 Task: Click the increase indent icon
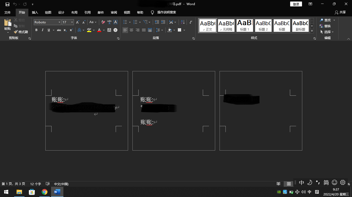(x=163, y=22)
